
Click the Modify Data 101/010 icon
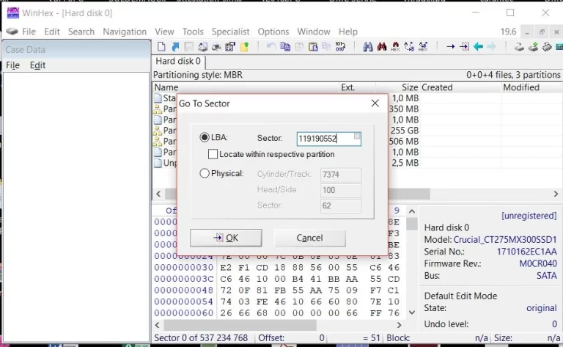pyautogui.click(x=340, y=47)
